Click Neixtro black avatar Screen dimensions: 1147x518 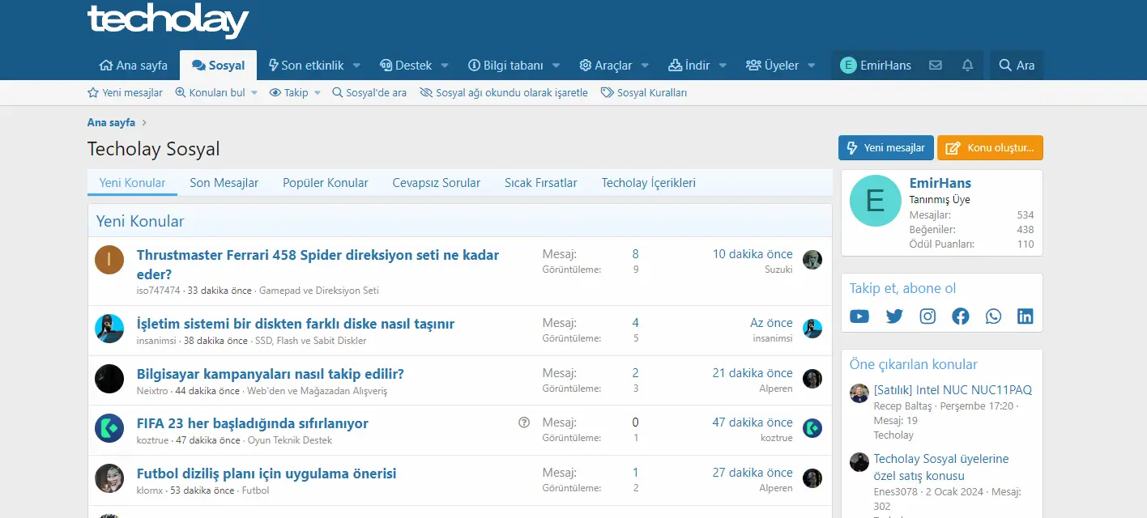pyautogui.click(x=109, y=379)
